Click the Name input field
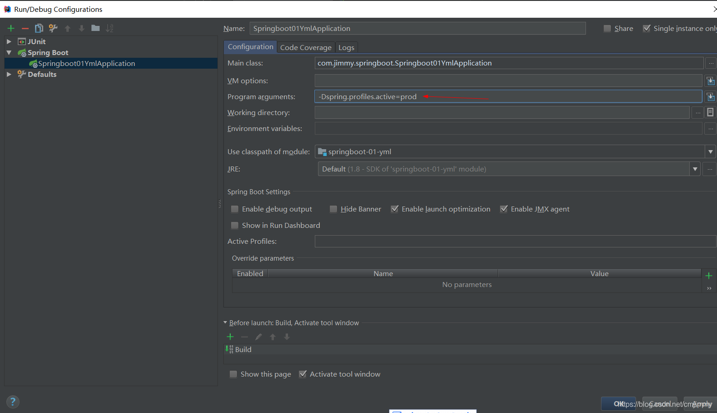Viewport: 717px width, 413px height. coord(418,29)
